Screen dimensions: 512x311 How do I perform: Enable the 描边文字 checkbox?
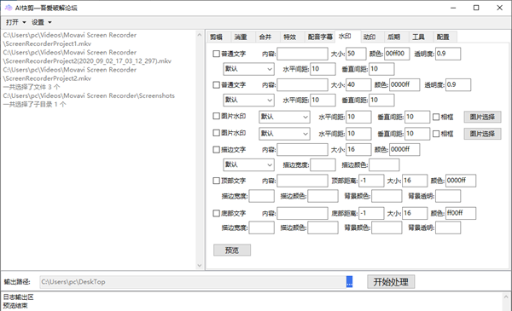216,150
